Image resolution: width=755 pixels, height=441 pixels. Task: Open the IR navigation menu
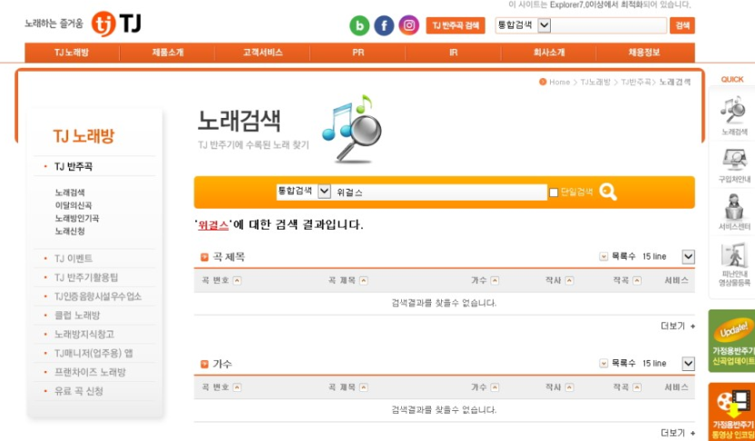pyautogui.click(x=454, y=53)
